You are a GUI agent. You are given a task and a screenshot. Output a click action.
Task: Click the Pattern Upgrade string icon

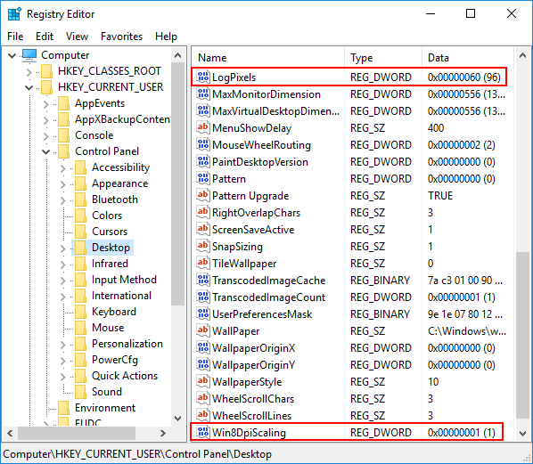203,195
